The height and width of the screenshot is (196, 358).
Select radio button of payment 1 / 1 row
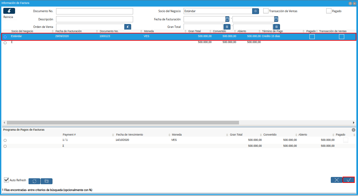pyautogui.click(x=5, y=141)
